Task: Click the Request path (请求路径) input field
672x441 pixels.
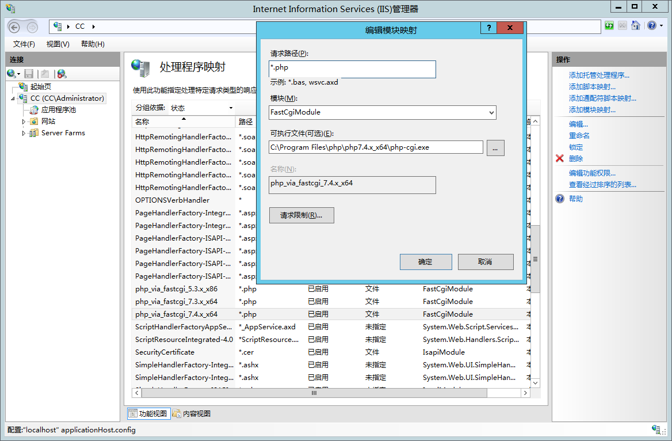Action: [352, 69]
